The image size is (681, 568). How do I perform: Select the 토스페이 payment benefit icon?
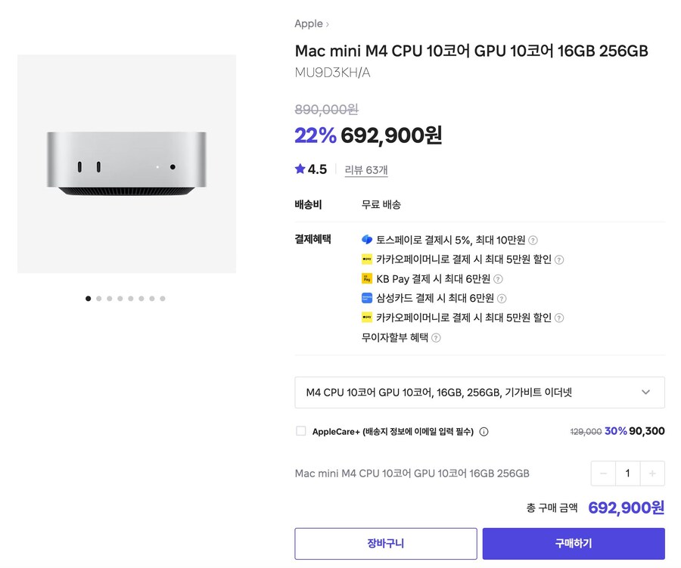coord(368,240)
